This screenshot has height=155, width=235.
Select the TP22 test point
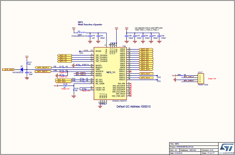pyautogui.click(x=157, y=75)
